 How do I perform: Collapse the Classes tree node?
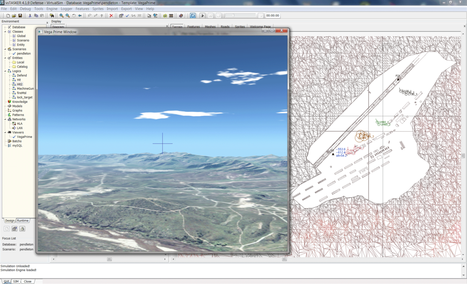[x=6, y=31]
